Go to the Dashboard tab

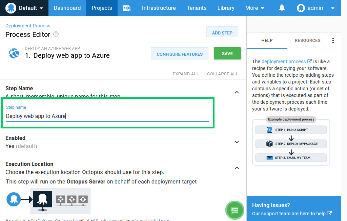click(x=67, y=8)
